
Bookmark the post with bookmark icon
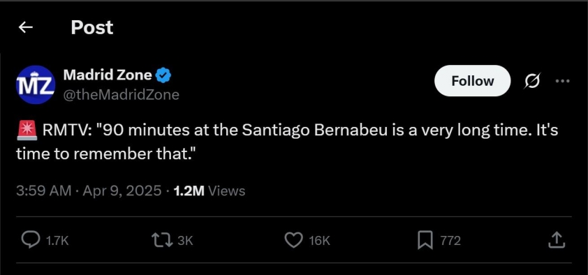[425, 240]
